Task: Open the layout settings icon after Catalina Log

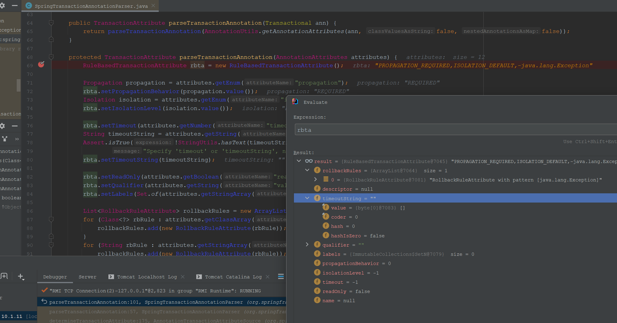Action: [281, 277]
